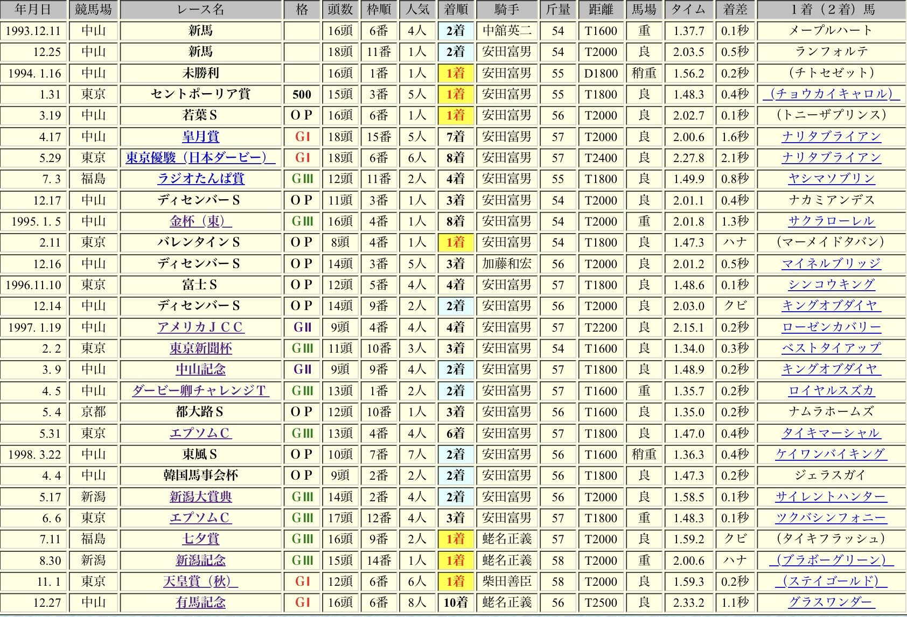Follow the 金杯（東） link
This screenshot has width=907, height=617.
(200, 221)
